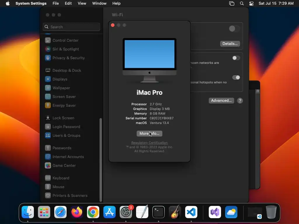Open the View menu
The width and height of the screenshot is (299, 224).
(x=82, y=3)
